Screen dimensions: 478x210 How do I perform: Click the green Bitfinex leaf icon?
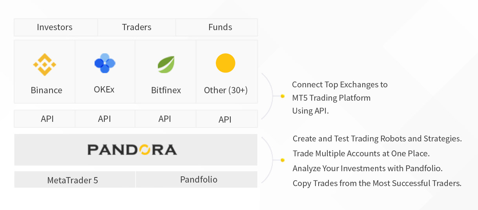[x=166, y=64]
